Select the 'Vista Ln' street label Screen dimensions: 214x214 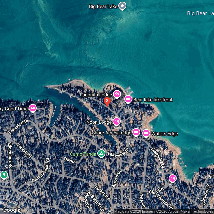click(x=142, y=199)
